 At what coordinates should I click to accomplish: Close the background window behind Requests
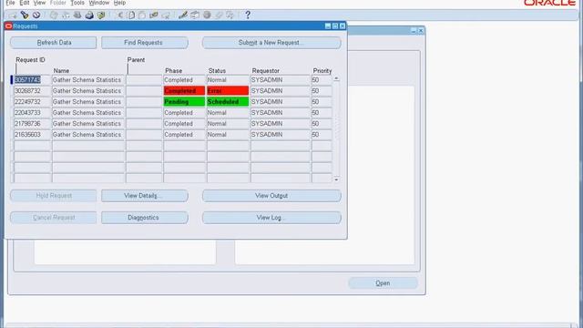(x=421, y=30)
